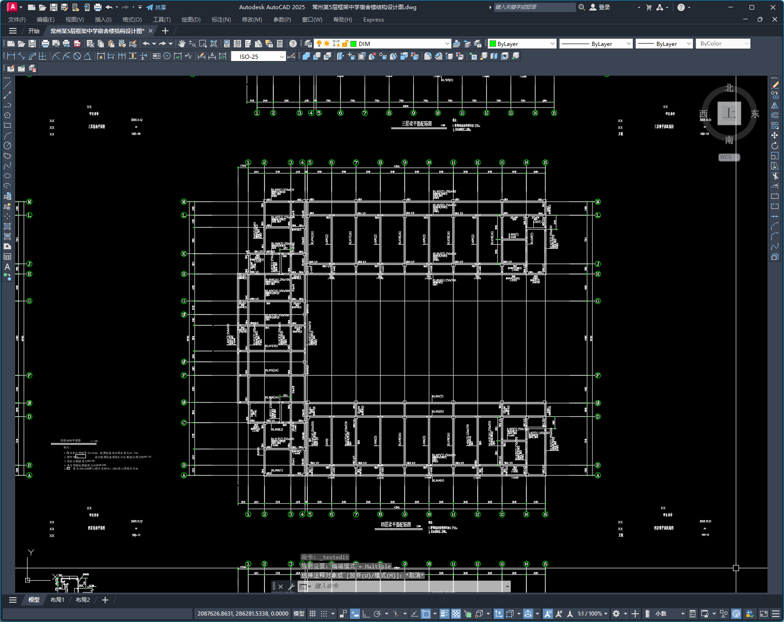
Task: Click the add layout plus button
Action: pyautogui.click(x=105, y=600)
